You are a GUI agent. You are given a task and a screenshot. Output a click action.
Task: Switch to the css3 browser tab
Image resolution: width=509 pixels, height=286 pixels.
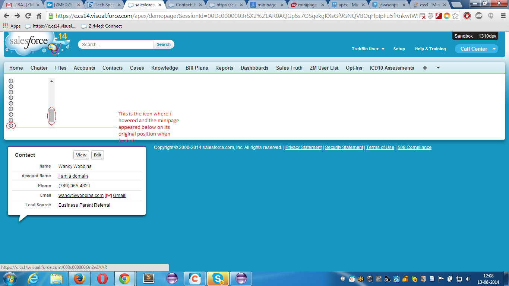pos(430,5)
